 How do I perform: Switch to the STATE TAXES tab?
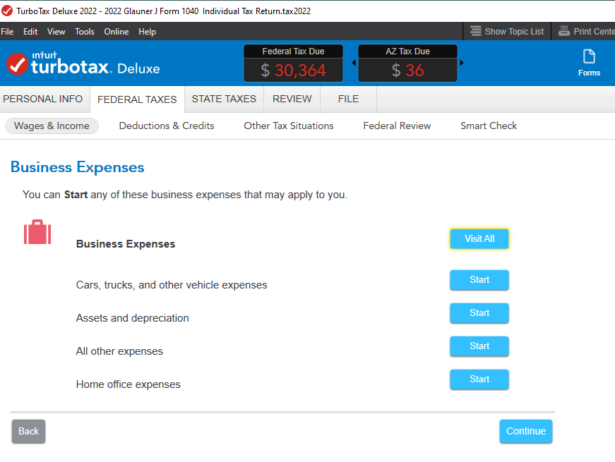tap(224, 99)
